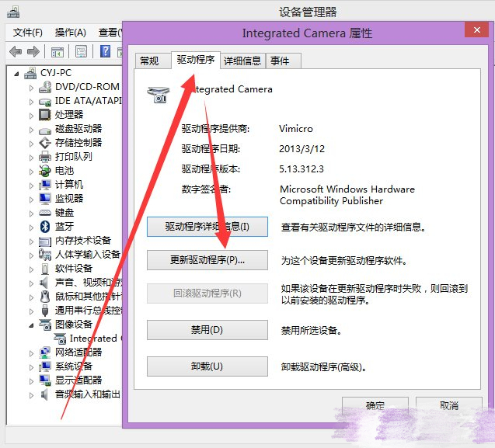This screenshot has width=495, height=448.
Task: Click the 禁用(D) disable button
Action: click(207, 330)
